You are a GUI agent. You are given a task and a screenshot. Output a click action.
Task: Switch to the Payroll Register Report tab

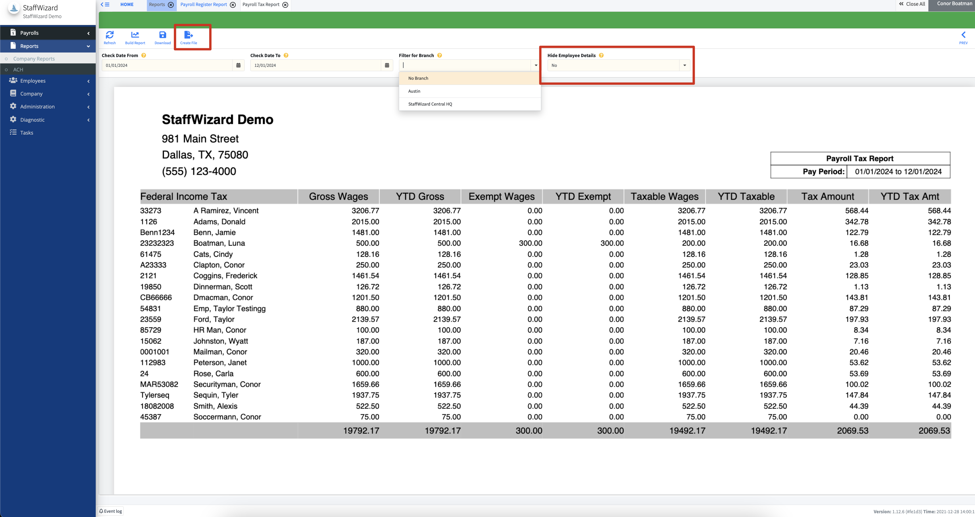coord(204,5)
